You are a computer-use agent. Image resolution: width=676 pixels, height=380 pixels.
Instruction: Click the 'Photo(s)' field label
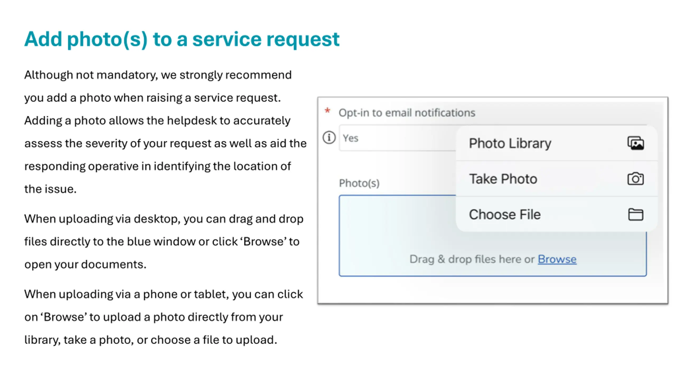pos(359,183)
